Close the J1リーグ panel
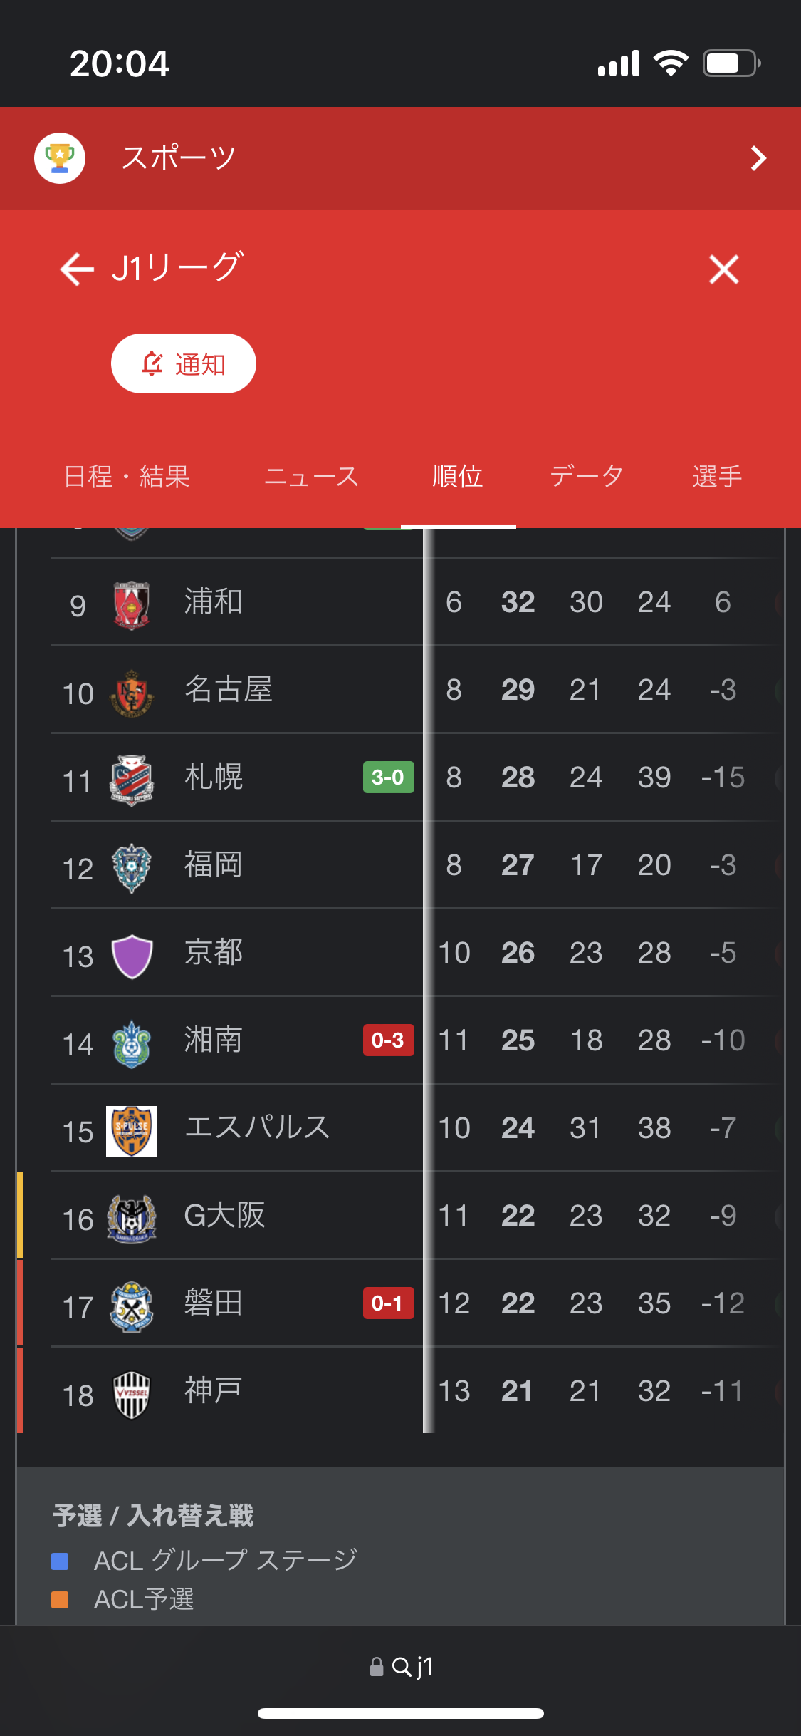This screenshot has width=801, height=1736. pos(723,269)
